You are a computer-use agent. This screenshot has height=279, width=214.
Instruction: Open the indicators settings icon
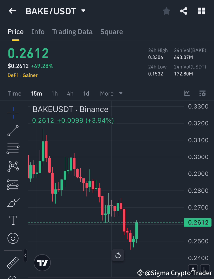[203, 93]
